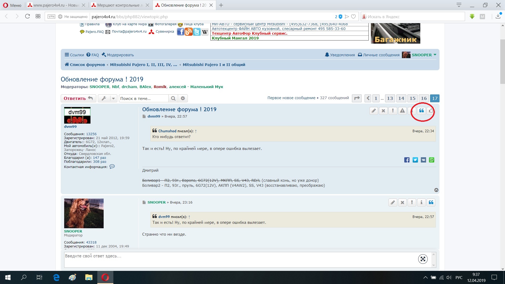The width and height of the screenshot is (505, 284).
Task: Open jump-to-page arrow dropdown
Action: click(357, 98)
